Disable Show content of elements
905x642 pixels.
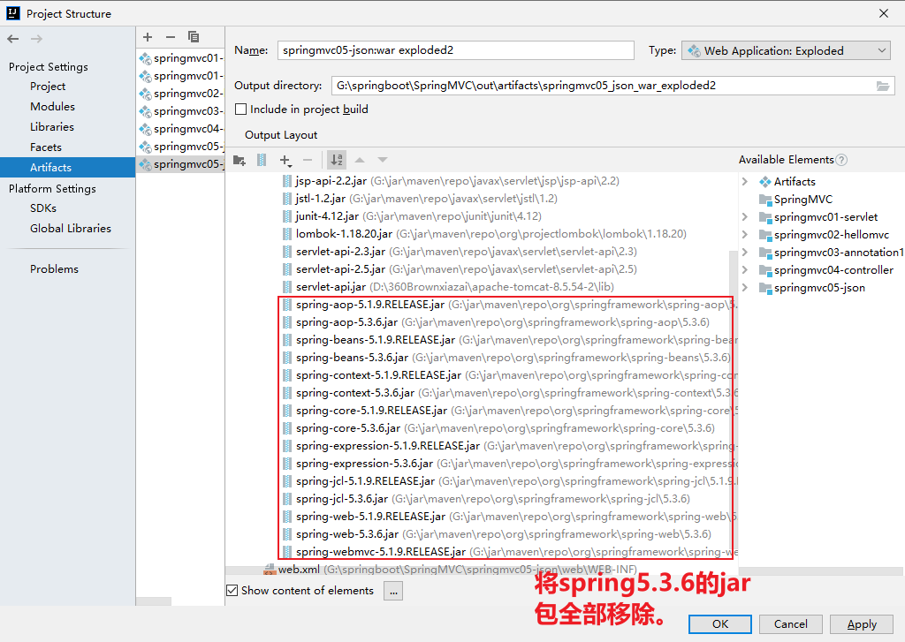pyautogui.click(x=232, y=591)
